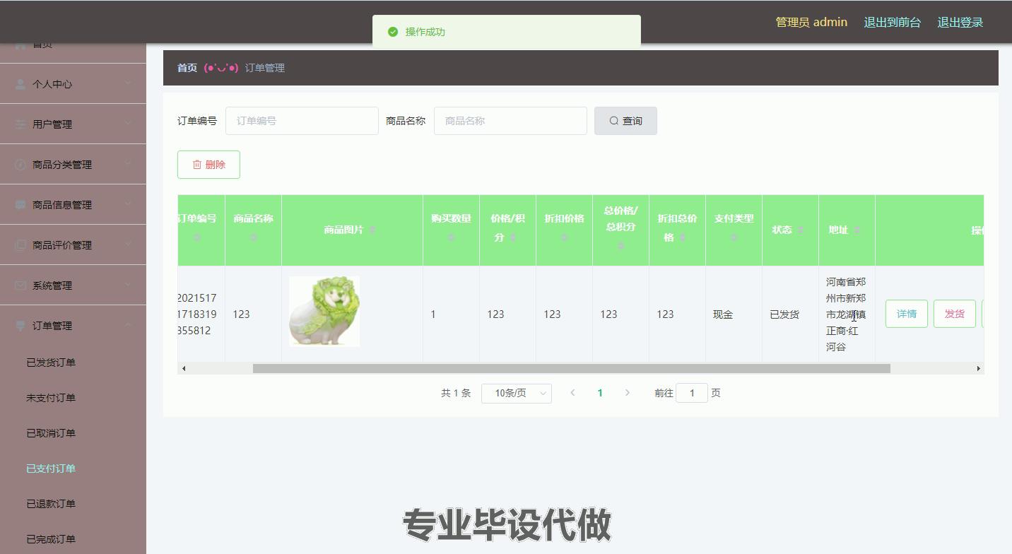
Task: Click the user icon beside 个人中心
Action: [20, 84]
